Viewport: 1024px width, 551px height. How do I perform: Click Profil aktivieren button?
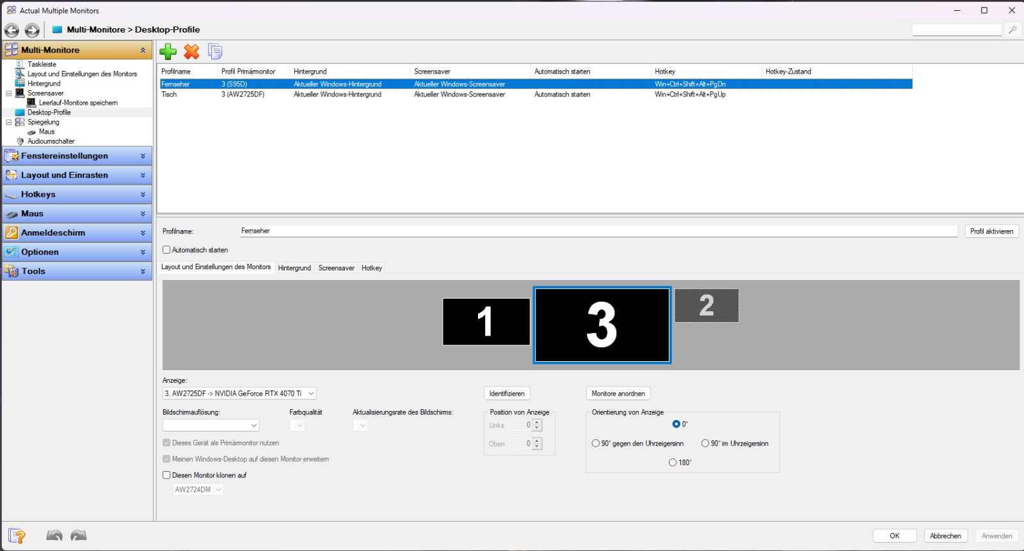click(x=991, y=231)
